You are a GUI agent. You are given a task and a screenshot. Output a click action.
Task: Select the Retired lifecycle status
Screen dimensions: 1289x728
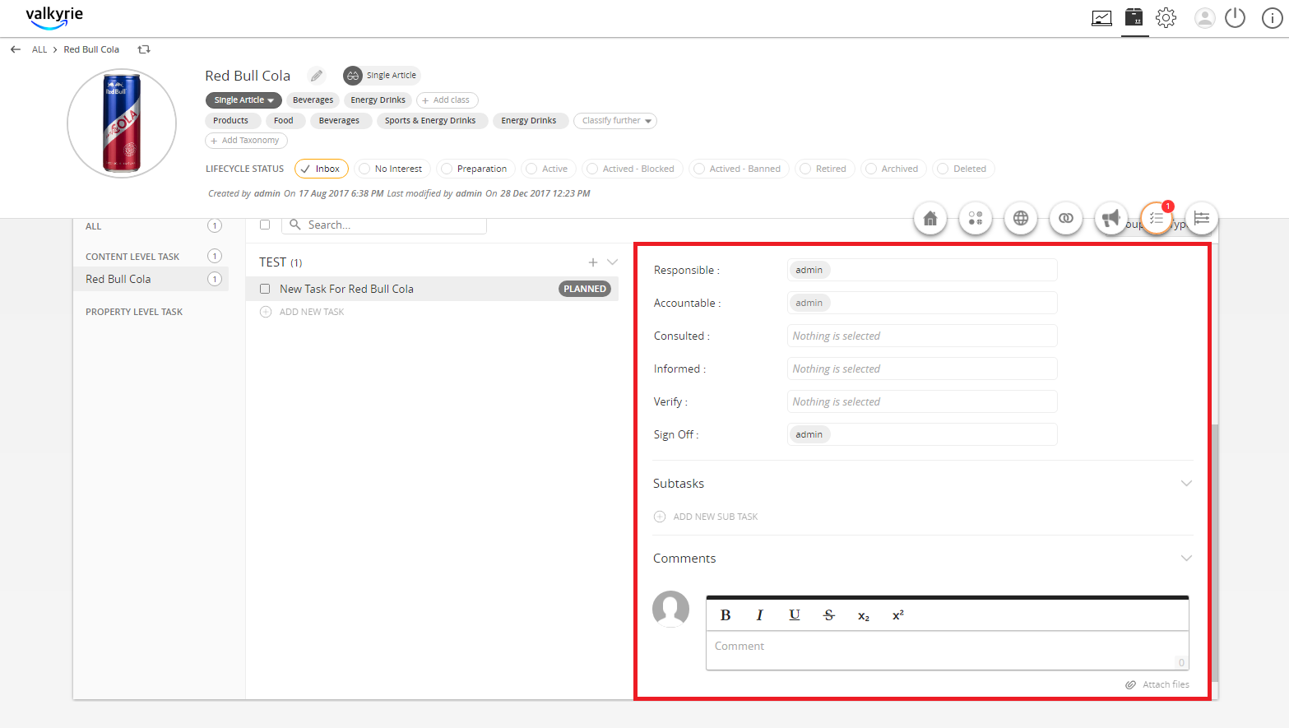825,169
